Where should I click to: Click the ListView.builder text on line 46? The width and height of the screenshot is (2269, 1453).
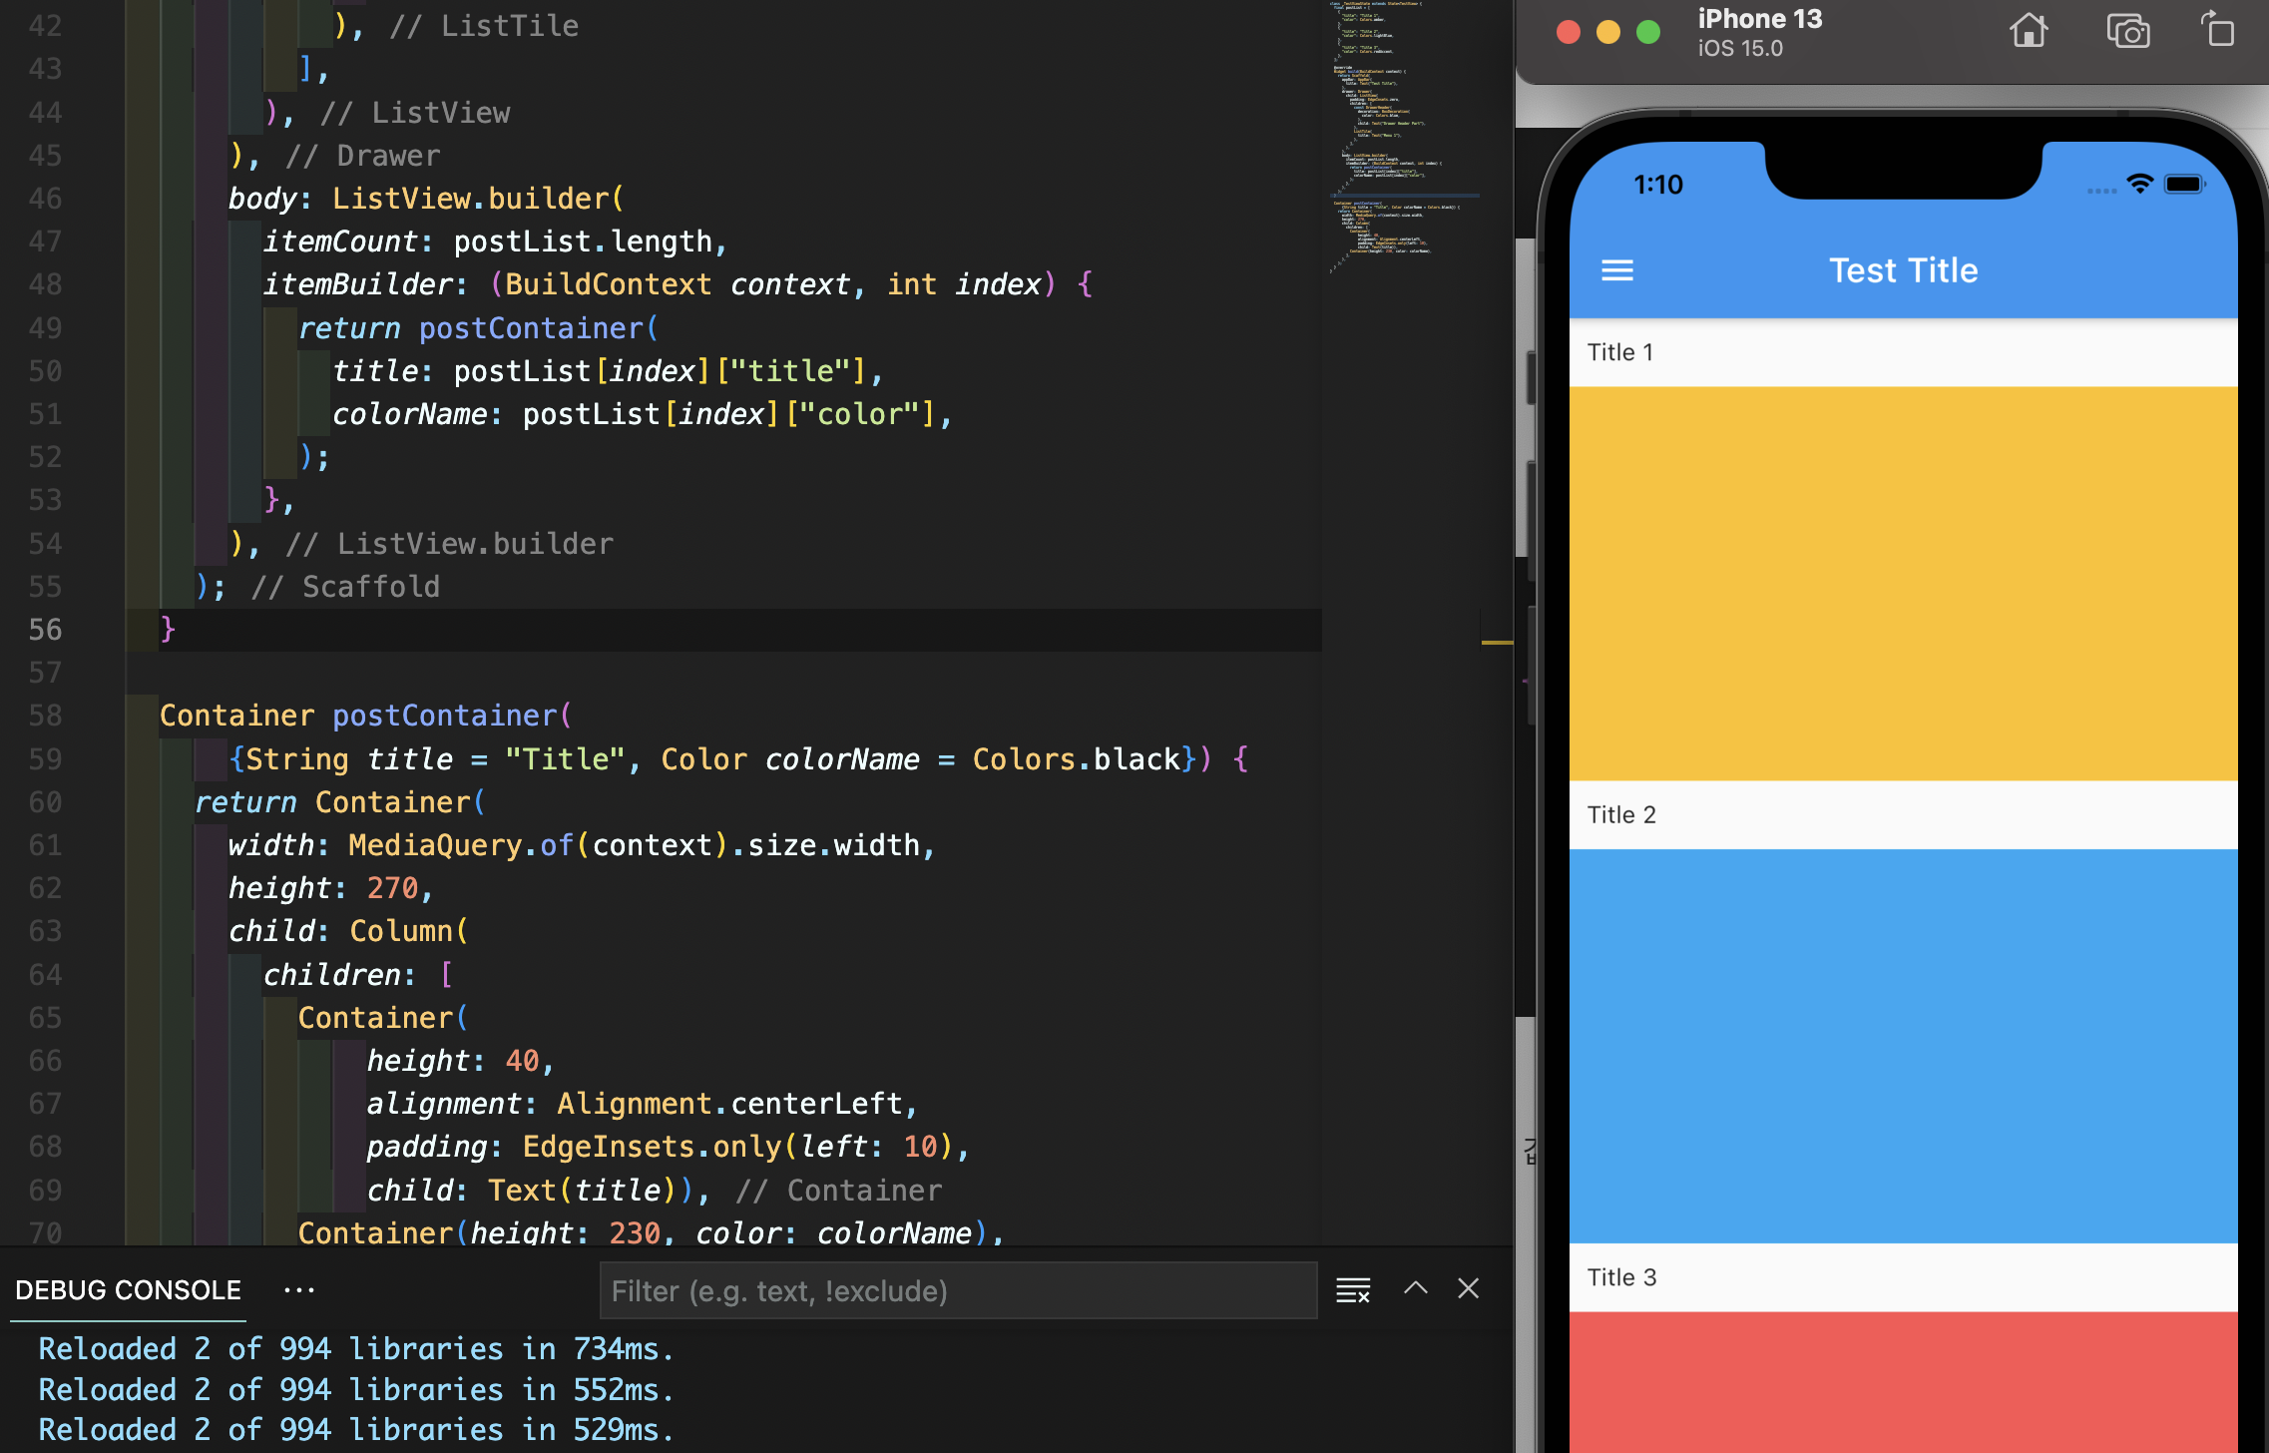[x=471, y=199]
